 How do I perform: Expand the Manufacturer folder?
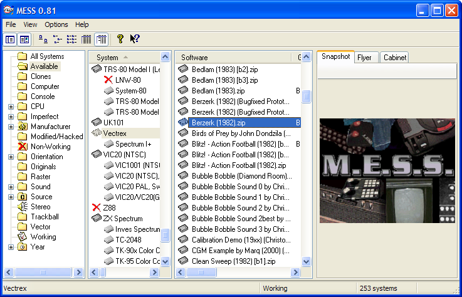pyautogui.click(x=11, y=127)
